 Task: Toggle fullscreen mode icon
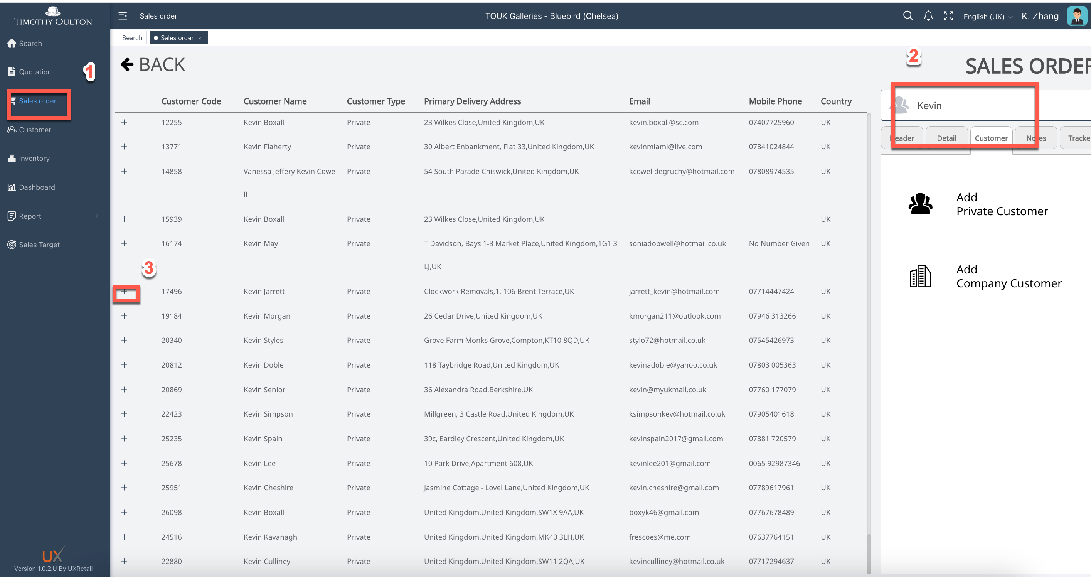point(948,16)
